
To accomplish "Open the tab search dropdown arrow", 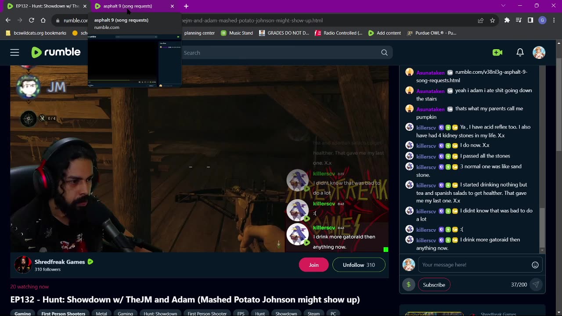I will pos(503,6).
